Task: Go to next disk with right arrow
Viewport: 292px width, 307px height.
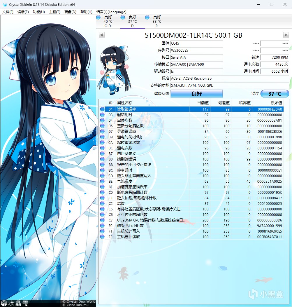Action: click(286, 35)
